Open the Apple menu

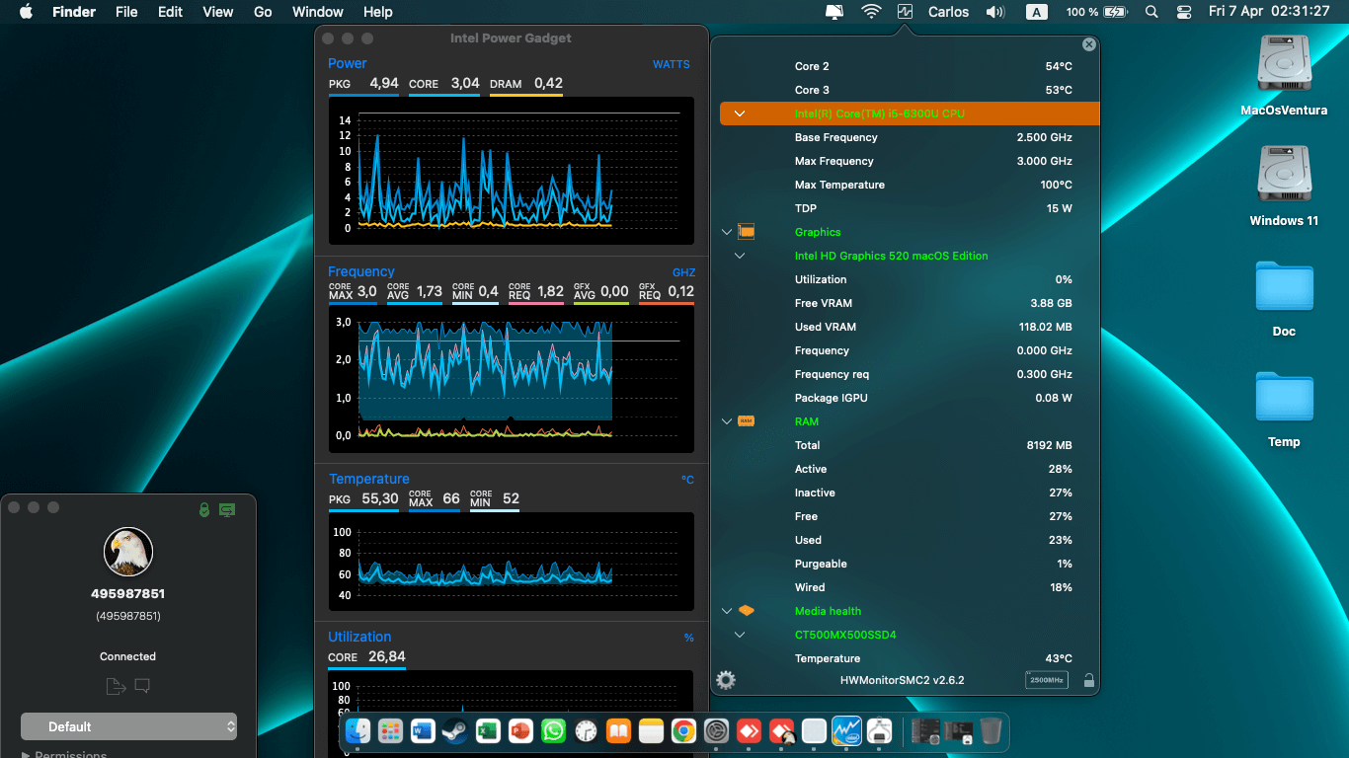[x=26, y=12]
